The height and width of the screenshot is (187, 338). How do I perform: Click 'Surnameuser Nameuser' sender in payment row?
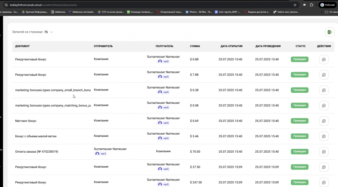coord(110,149)
